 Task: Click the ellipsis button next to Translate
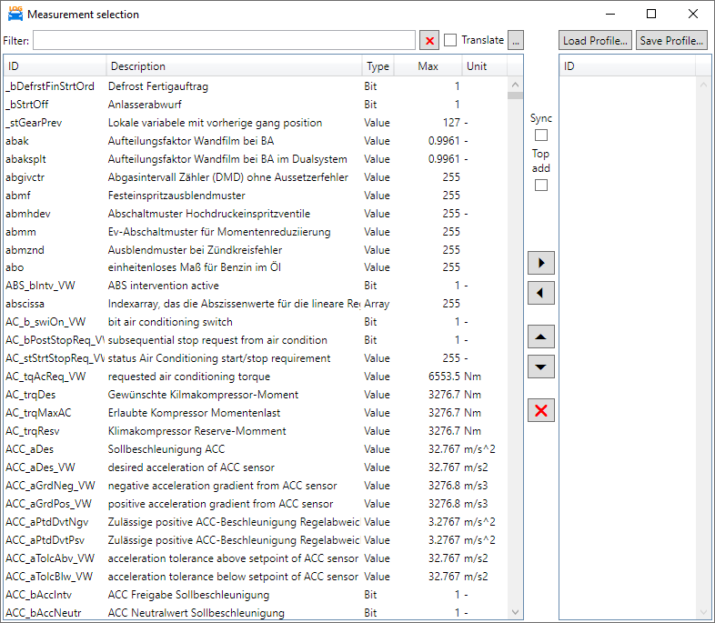point(516,41)
